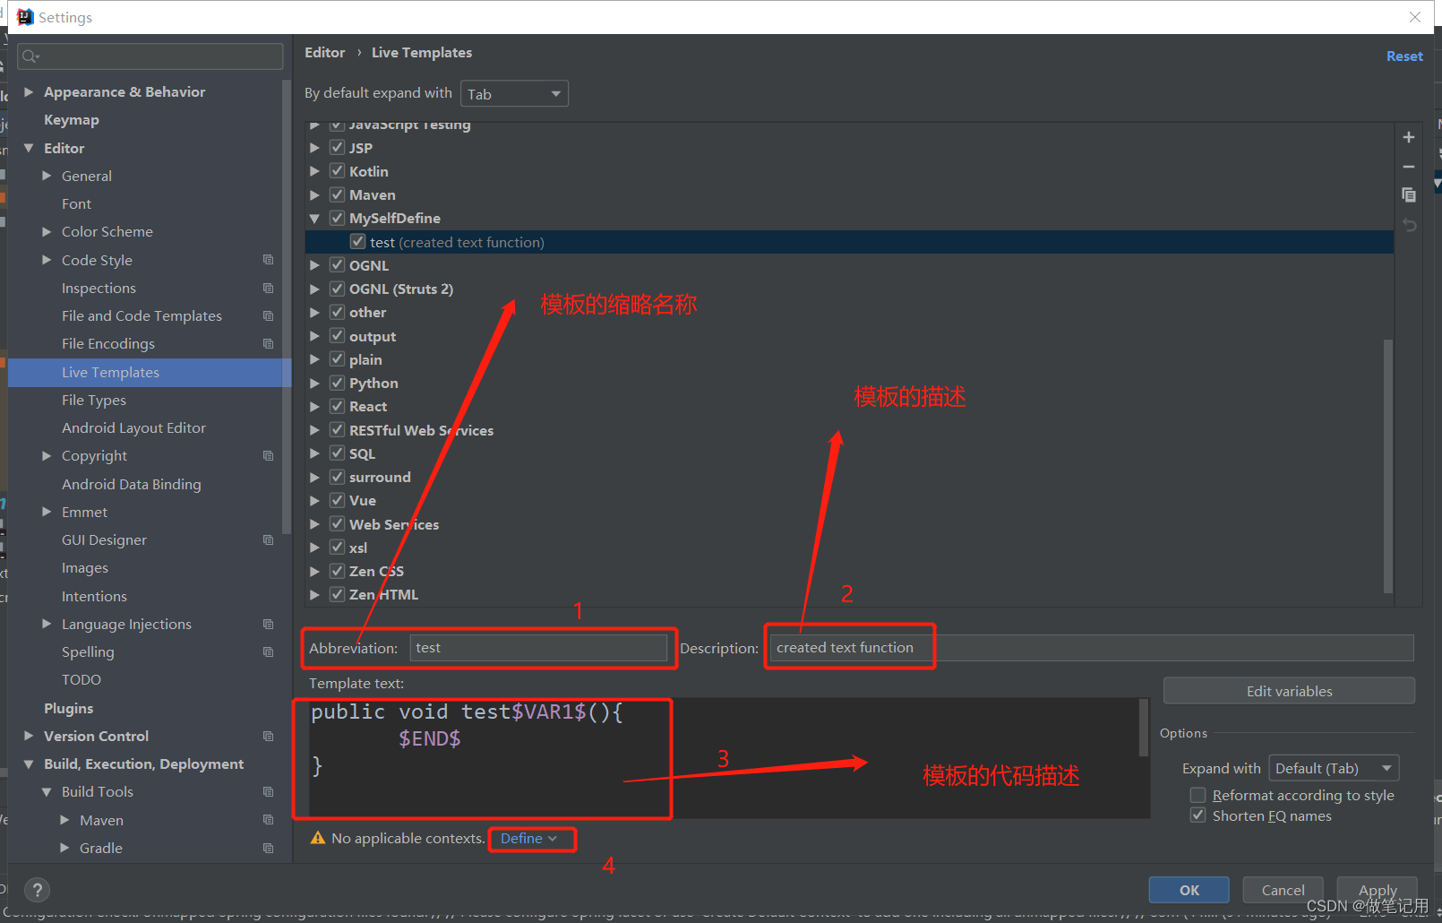Close the Settings dialog window
The height and width of the screenshot is (923, 1442).
(x=1415, y=17)
